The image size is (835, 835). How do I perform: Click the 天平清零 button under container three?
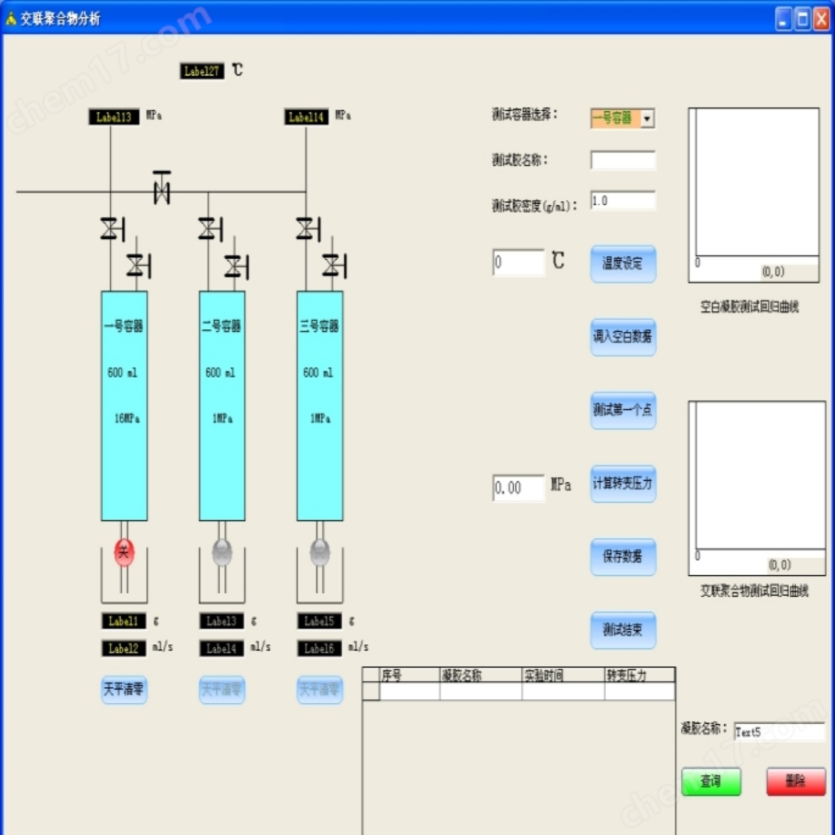(x=320, y=690)
